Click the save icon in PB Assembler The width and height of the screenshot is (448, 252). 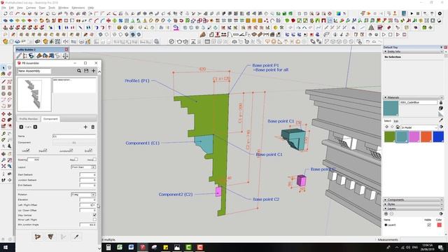86,71
